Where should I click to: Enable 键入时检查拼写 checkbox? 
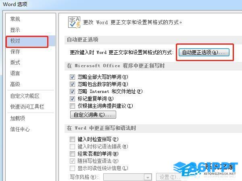pyautogui.click(x=72, y=139)
